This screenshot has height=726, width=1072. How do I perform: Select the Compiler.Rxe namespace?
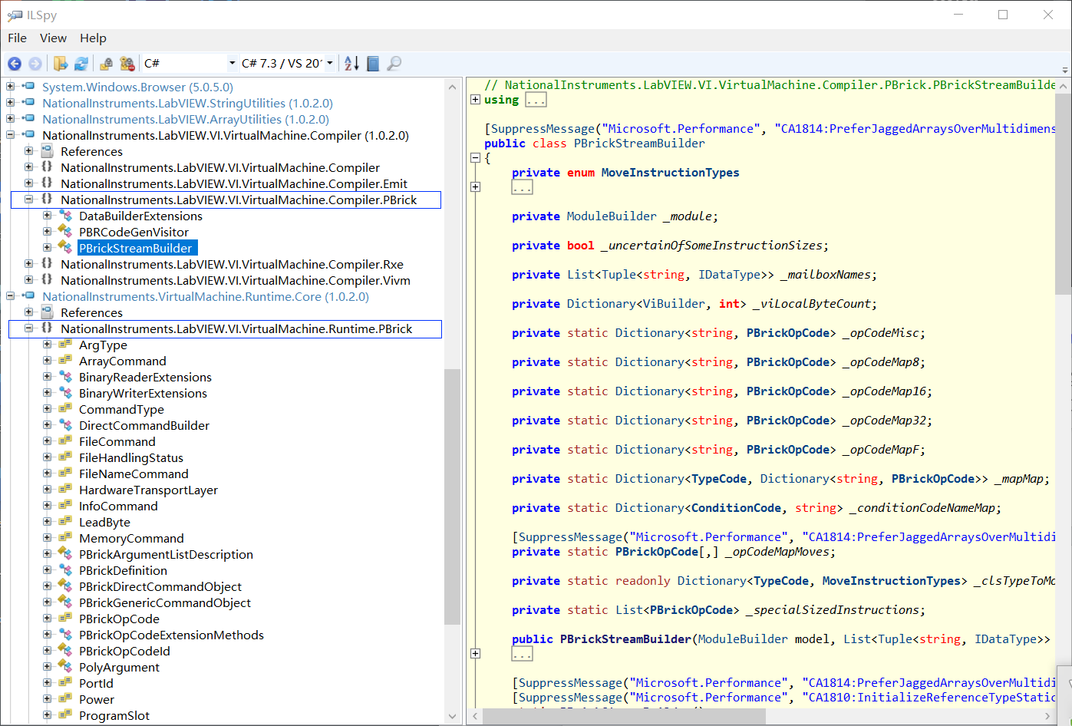click(232, 264)
